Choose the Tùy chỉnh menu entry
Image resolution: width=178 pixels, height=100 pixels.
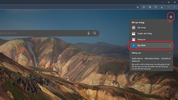tap(151, 45)
